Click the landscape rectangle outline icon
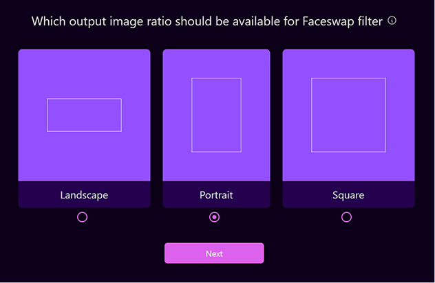 tap(84, 115)
